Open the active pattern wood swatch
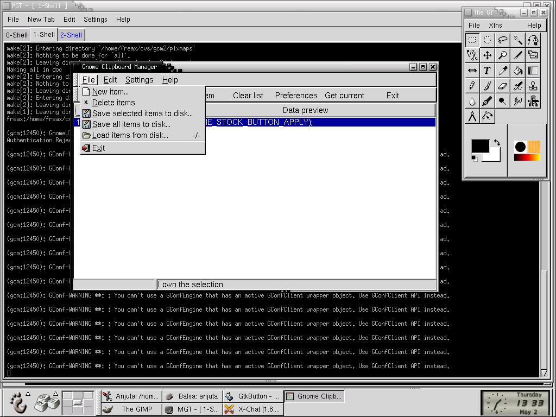556x417 pixels. 534,147
